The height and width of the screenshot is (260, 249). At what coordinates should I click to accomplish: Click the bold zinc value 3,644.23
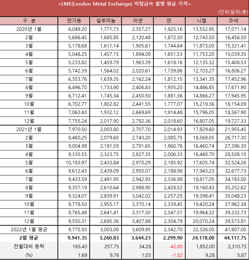[x=141, y=238]
